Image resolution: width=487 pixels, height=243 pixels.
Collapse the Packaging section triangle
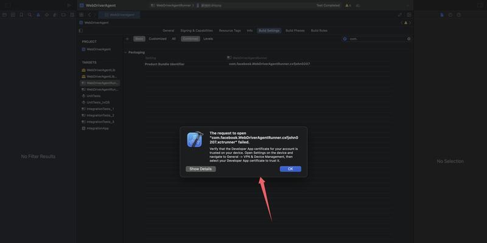point(125,52)
